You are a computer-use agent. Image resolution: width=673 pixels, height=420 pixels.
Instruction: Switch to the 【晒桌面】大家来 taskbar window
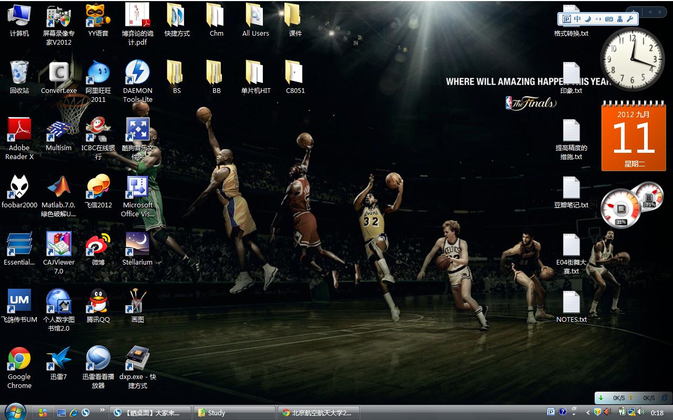[150, 413]
